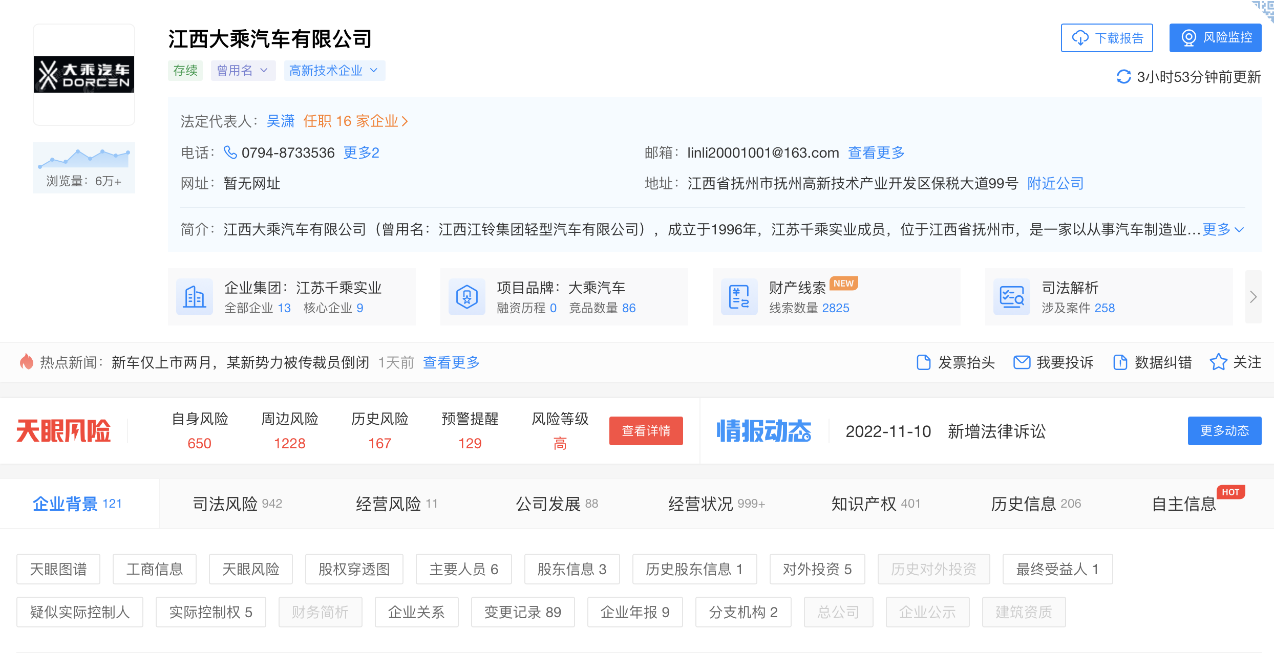Expand the 曾用名 dropdown

[243, 71]
